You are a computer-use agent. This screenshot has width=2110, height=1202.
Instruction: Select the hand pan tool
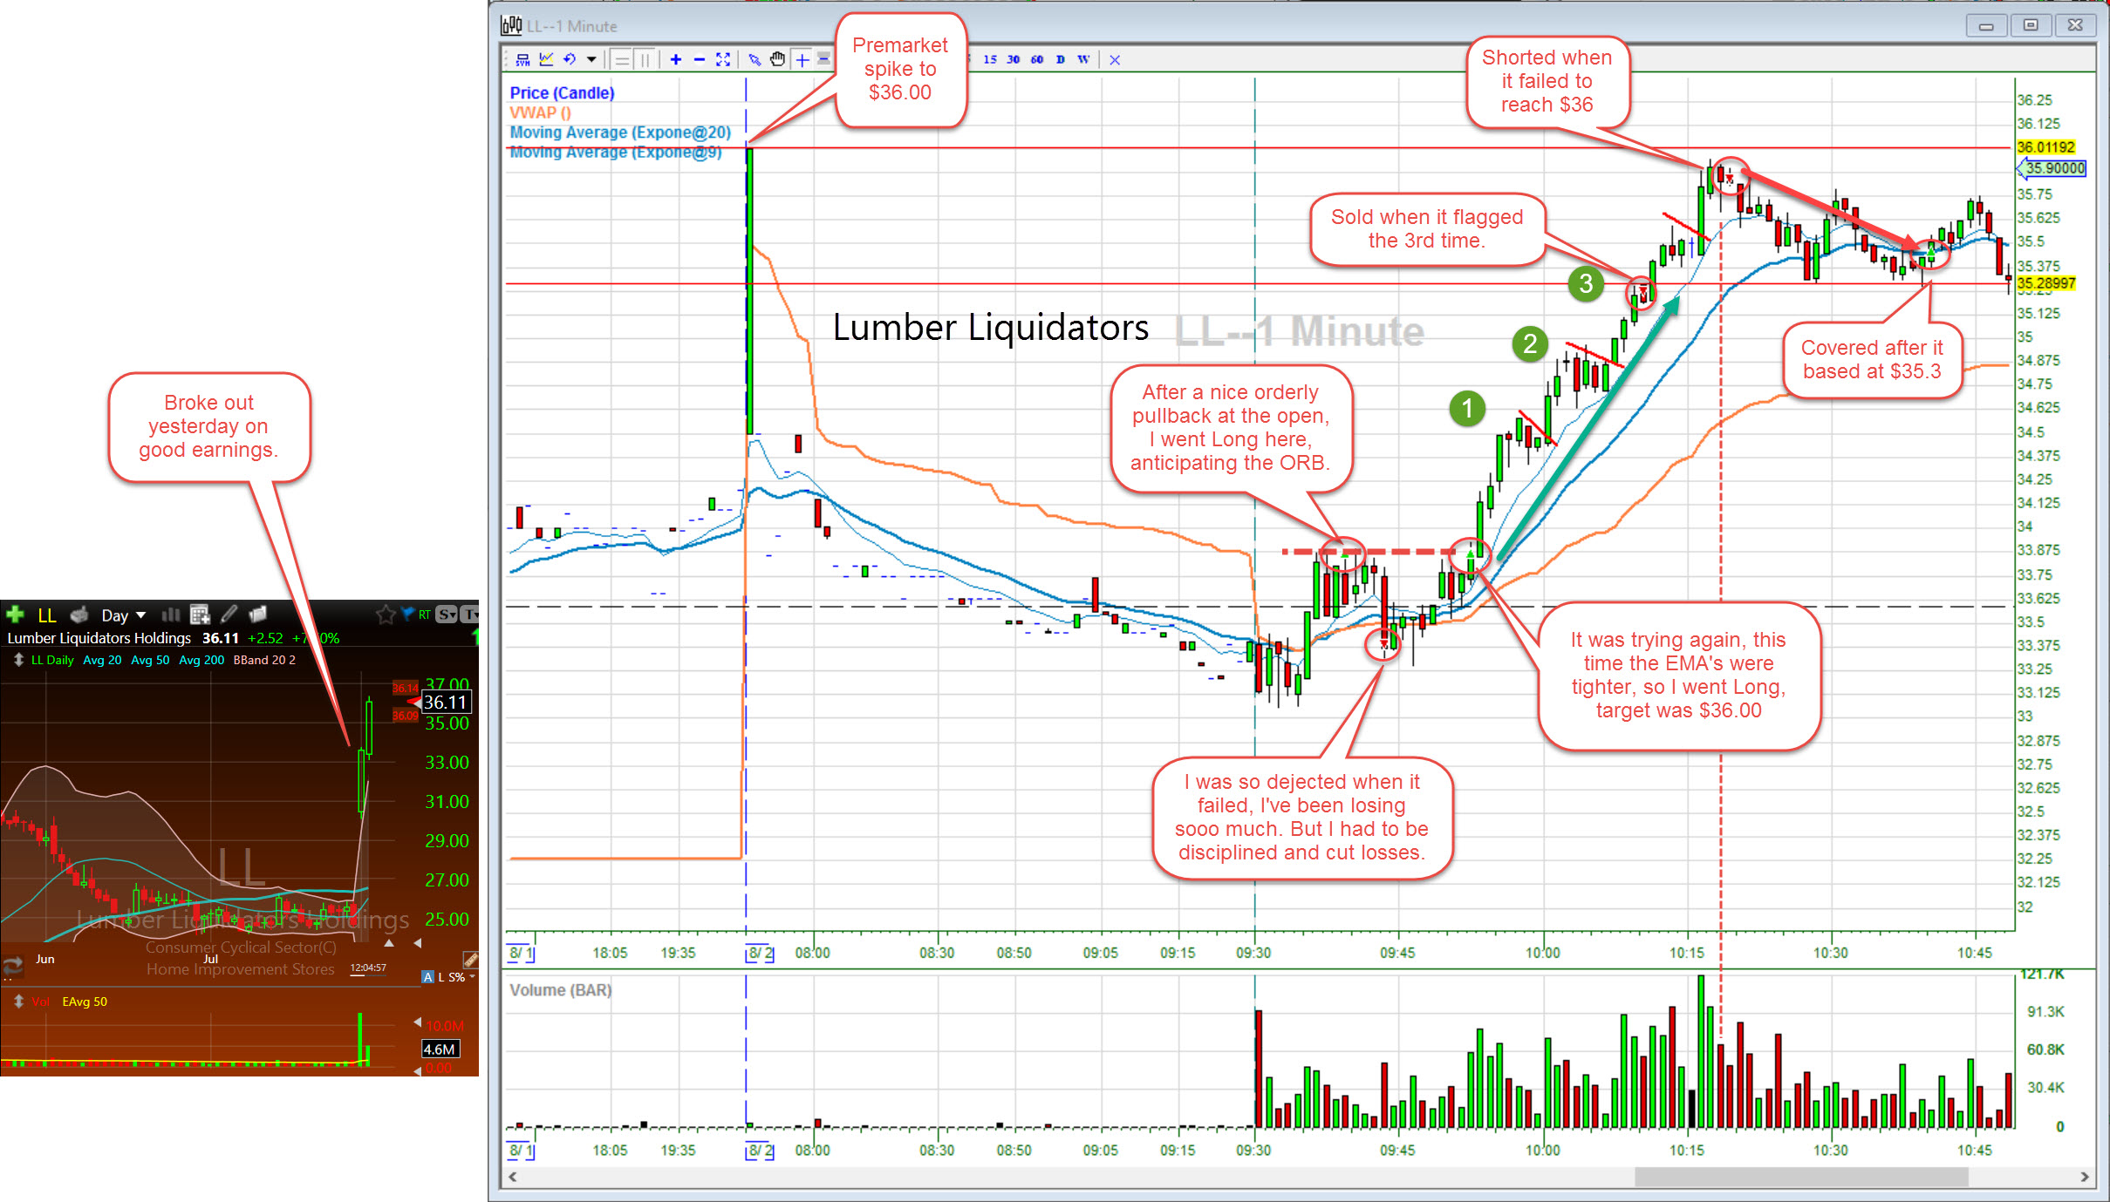pos(777,59)
